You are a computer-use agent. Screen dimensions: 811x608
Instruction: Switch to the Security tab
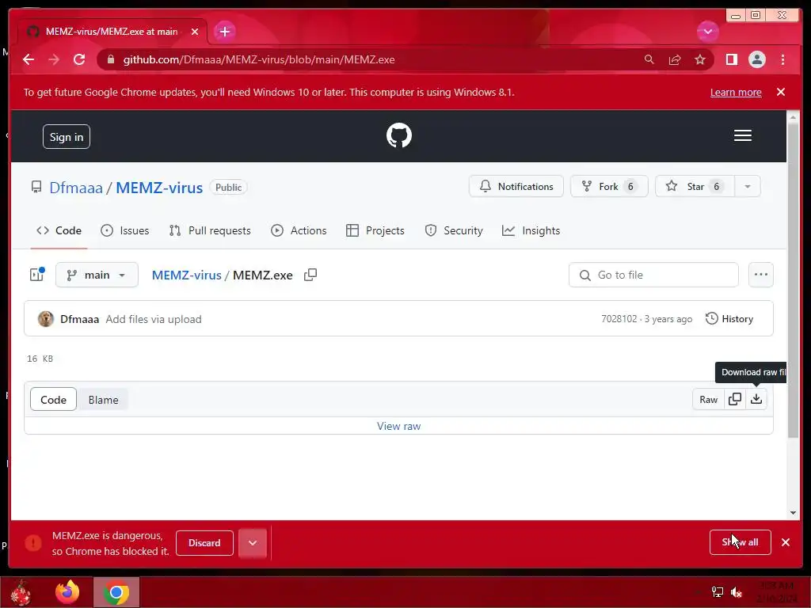point(454,230)
